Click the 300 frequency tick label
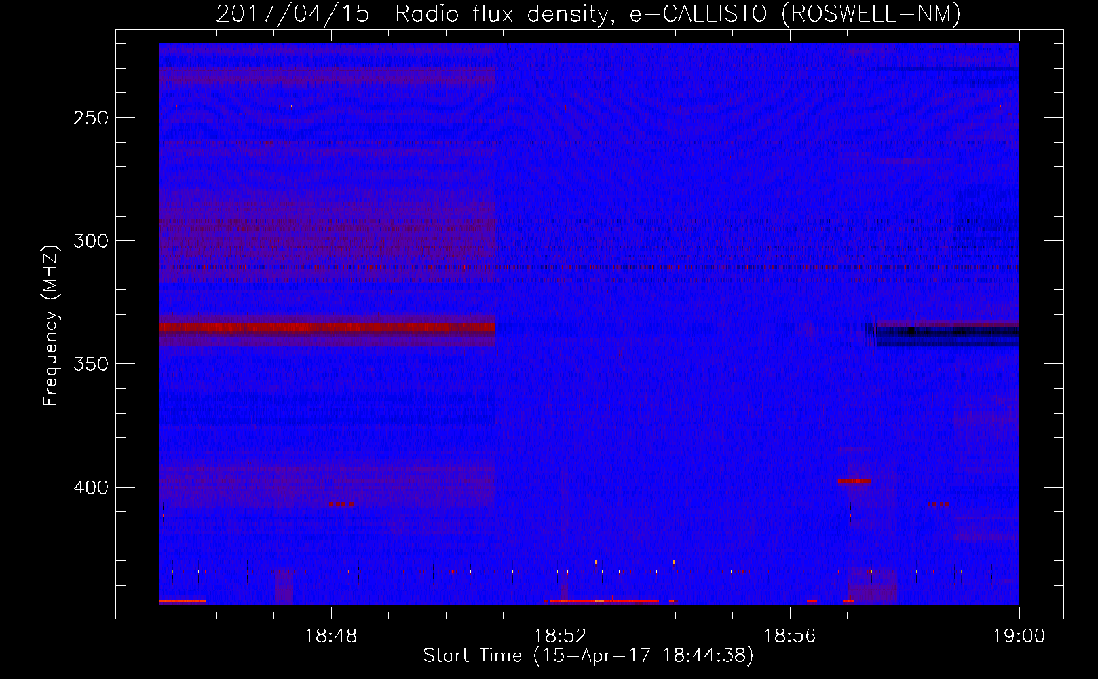Image resolution: width=1098 pixels, height=679 pixels. 91,241
